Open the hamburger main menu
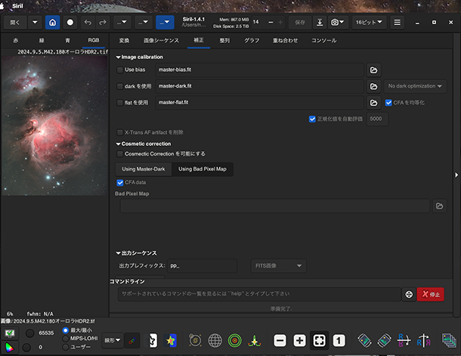 click(x=398, y=23)
